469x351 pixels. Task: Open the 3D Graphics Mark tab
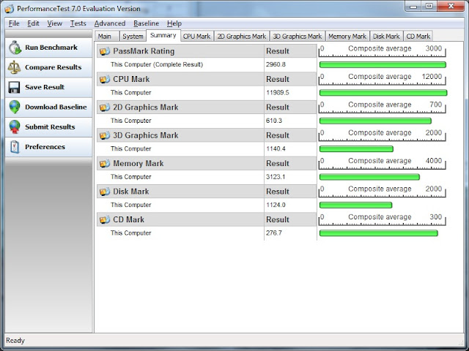click(x=298, y=36)
